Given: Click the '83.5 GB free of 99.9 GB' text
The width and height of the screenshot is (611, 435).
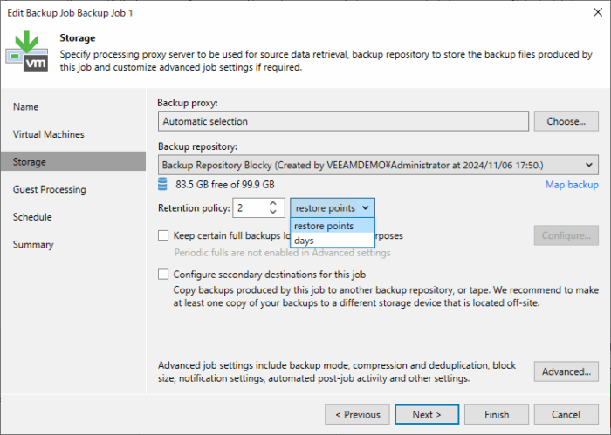Looking at the screenshot, I should [225, 185].
